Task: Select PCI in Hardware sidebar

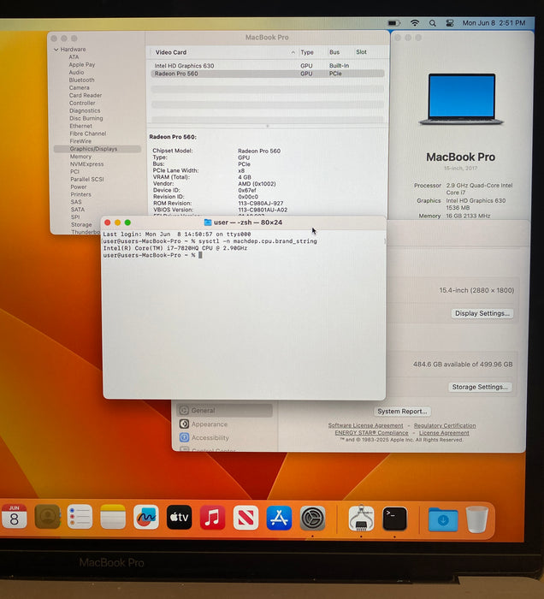Action: (x=74, y=171)
